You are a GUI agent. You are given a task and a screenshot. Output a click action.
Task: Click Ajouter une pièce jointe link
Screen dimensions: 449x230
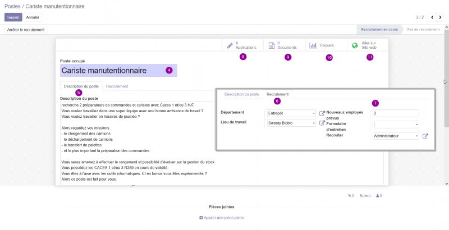click(222, 218)
